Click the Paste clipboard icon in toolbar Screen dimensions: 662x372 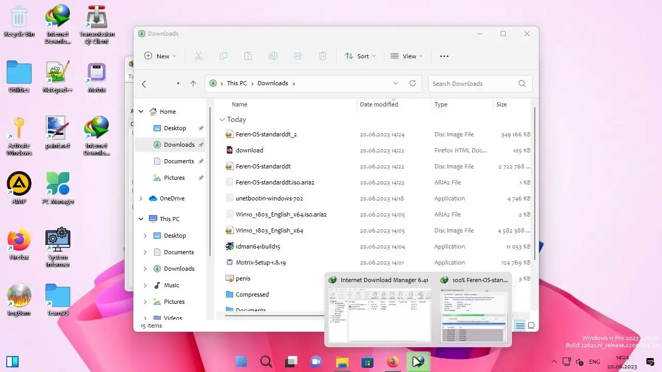point(248,56)
